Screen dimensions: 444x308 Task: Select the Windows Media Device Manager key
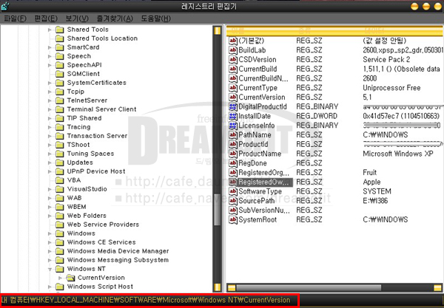[118, 251]
